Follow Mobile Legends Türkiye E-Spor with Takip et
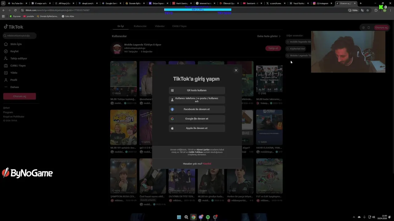 pos(273,48)
